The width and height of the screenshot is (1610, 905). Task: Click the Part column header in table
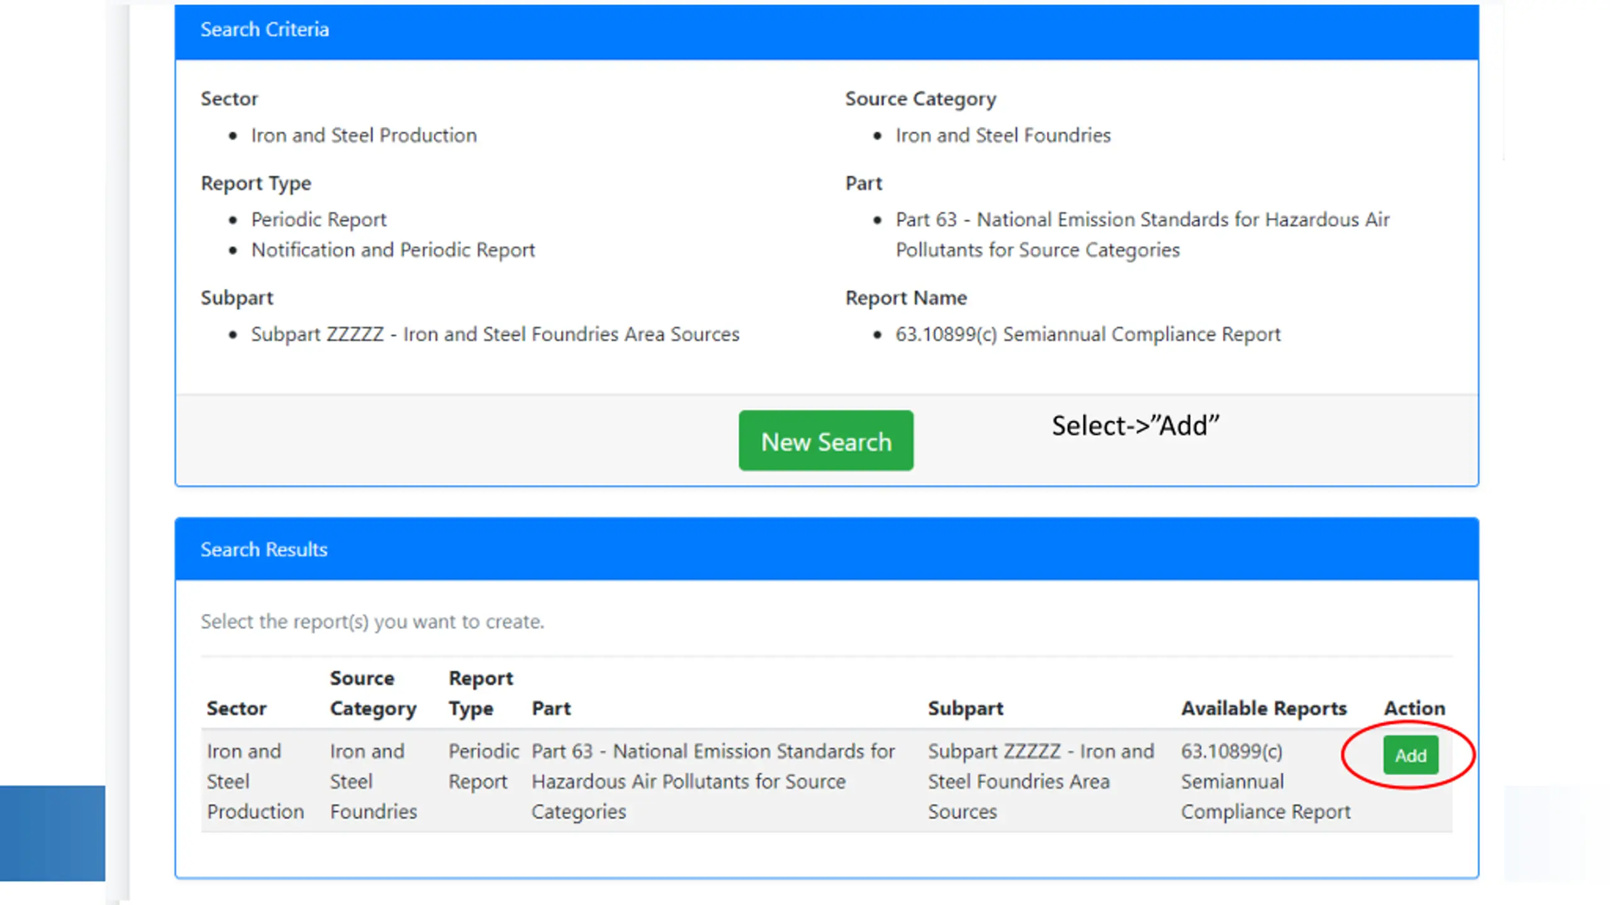[551, 708]
